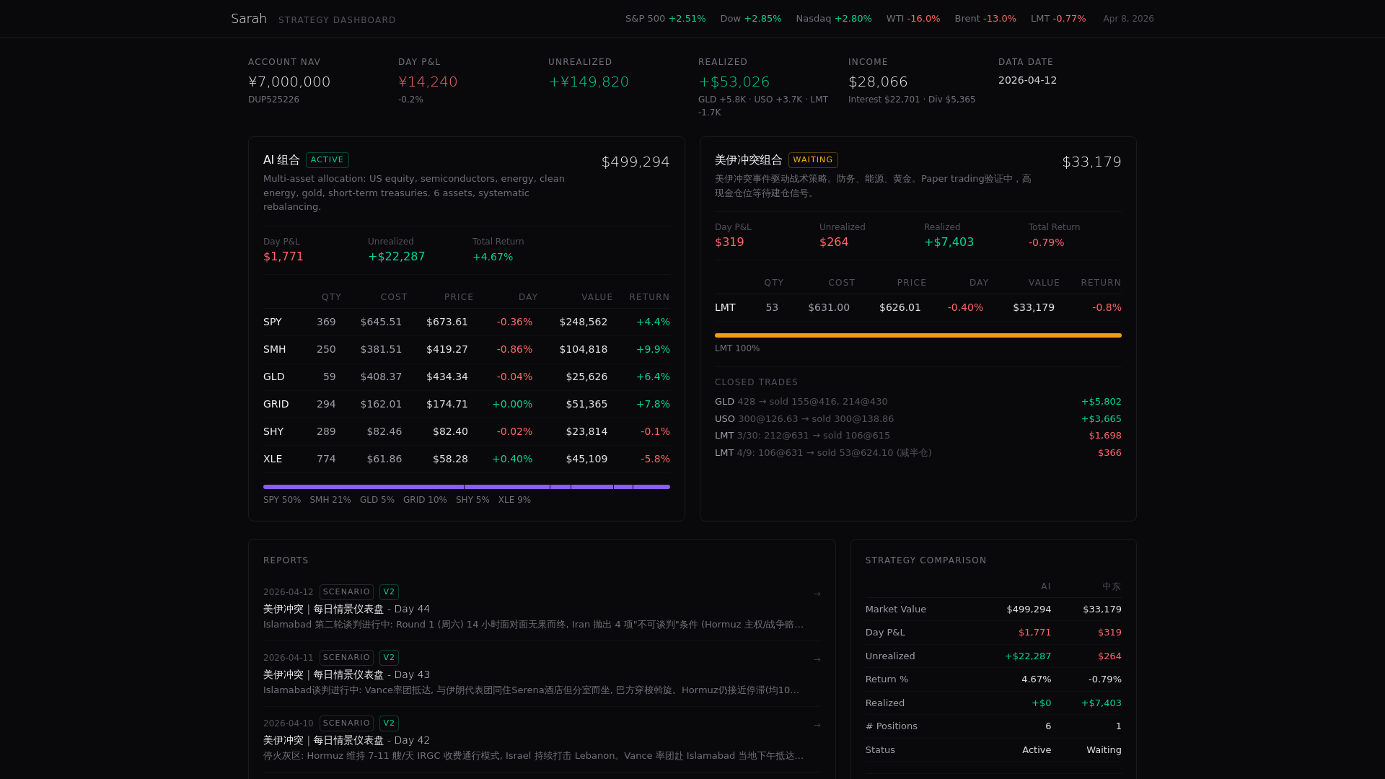Screen dimensions: 1385x779
Task: Click the Apr 8, 2026 date
Action: [1128, 19]
